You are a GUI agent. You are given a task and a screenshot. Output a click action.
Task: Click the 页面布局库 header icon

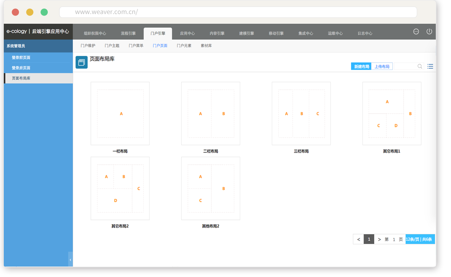coord(81,62)
